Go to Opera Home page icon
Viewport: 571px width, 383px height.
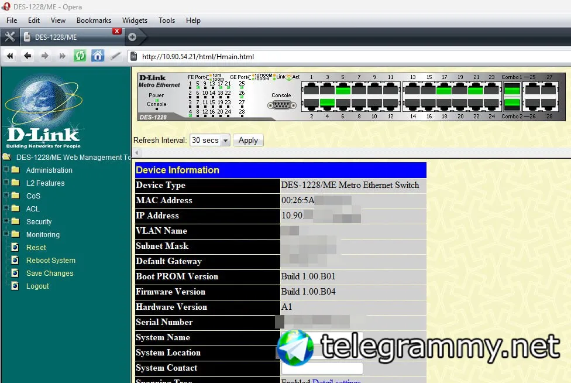pyautogui.click(x=98, y=56)
